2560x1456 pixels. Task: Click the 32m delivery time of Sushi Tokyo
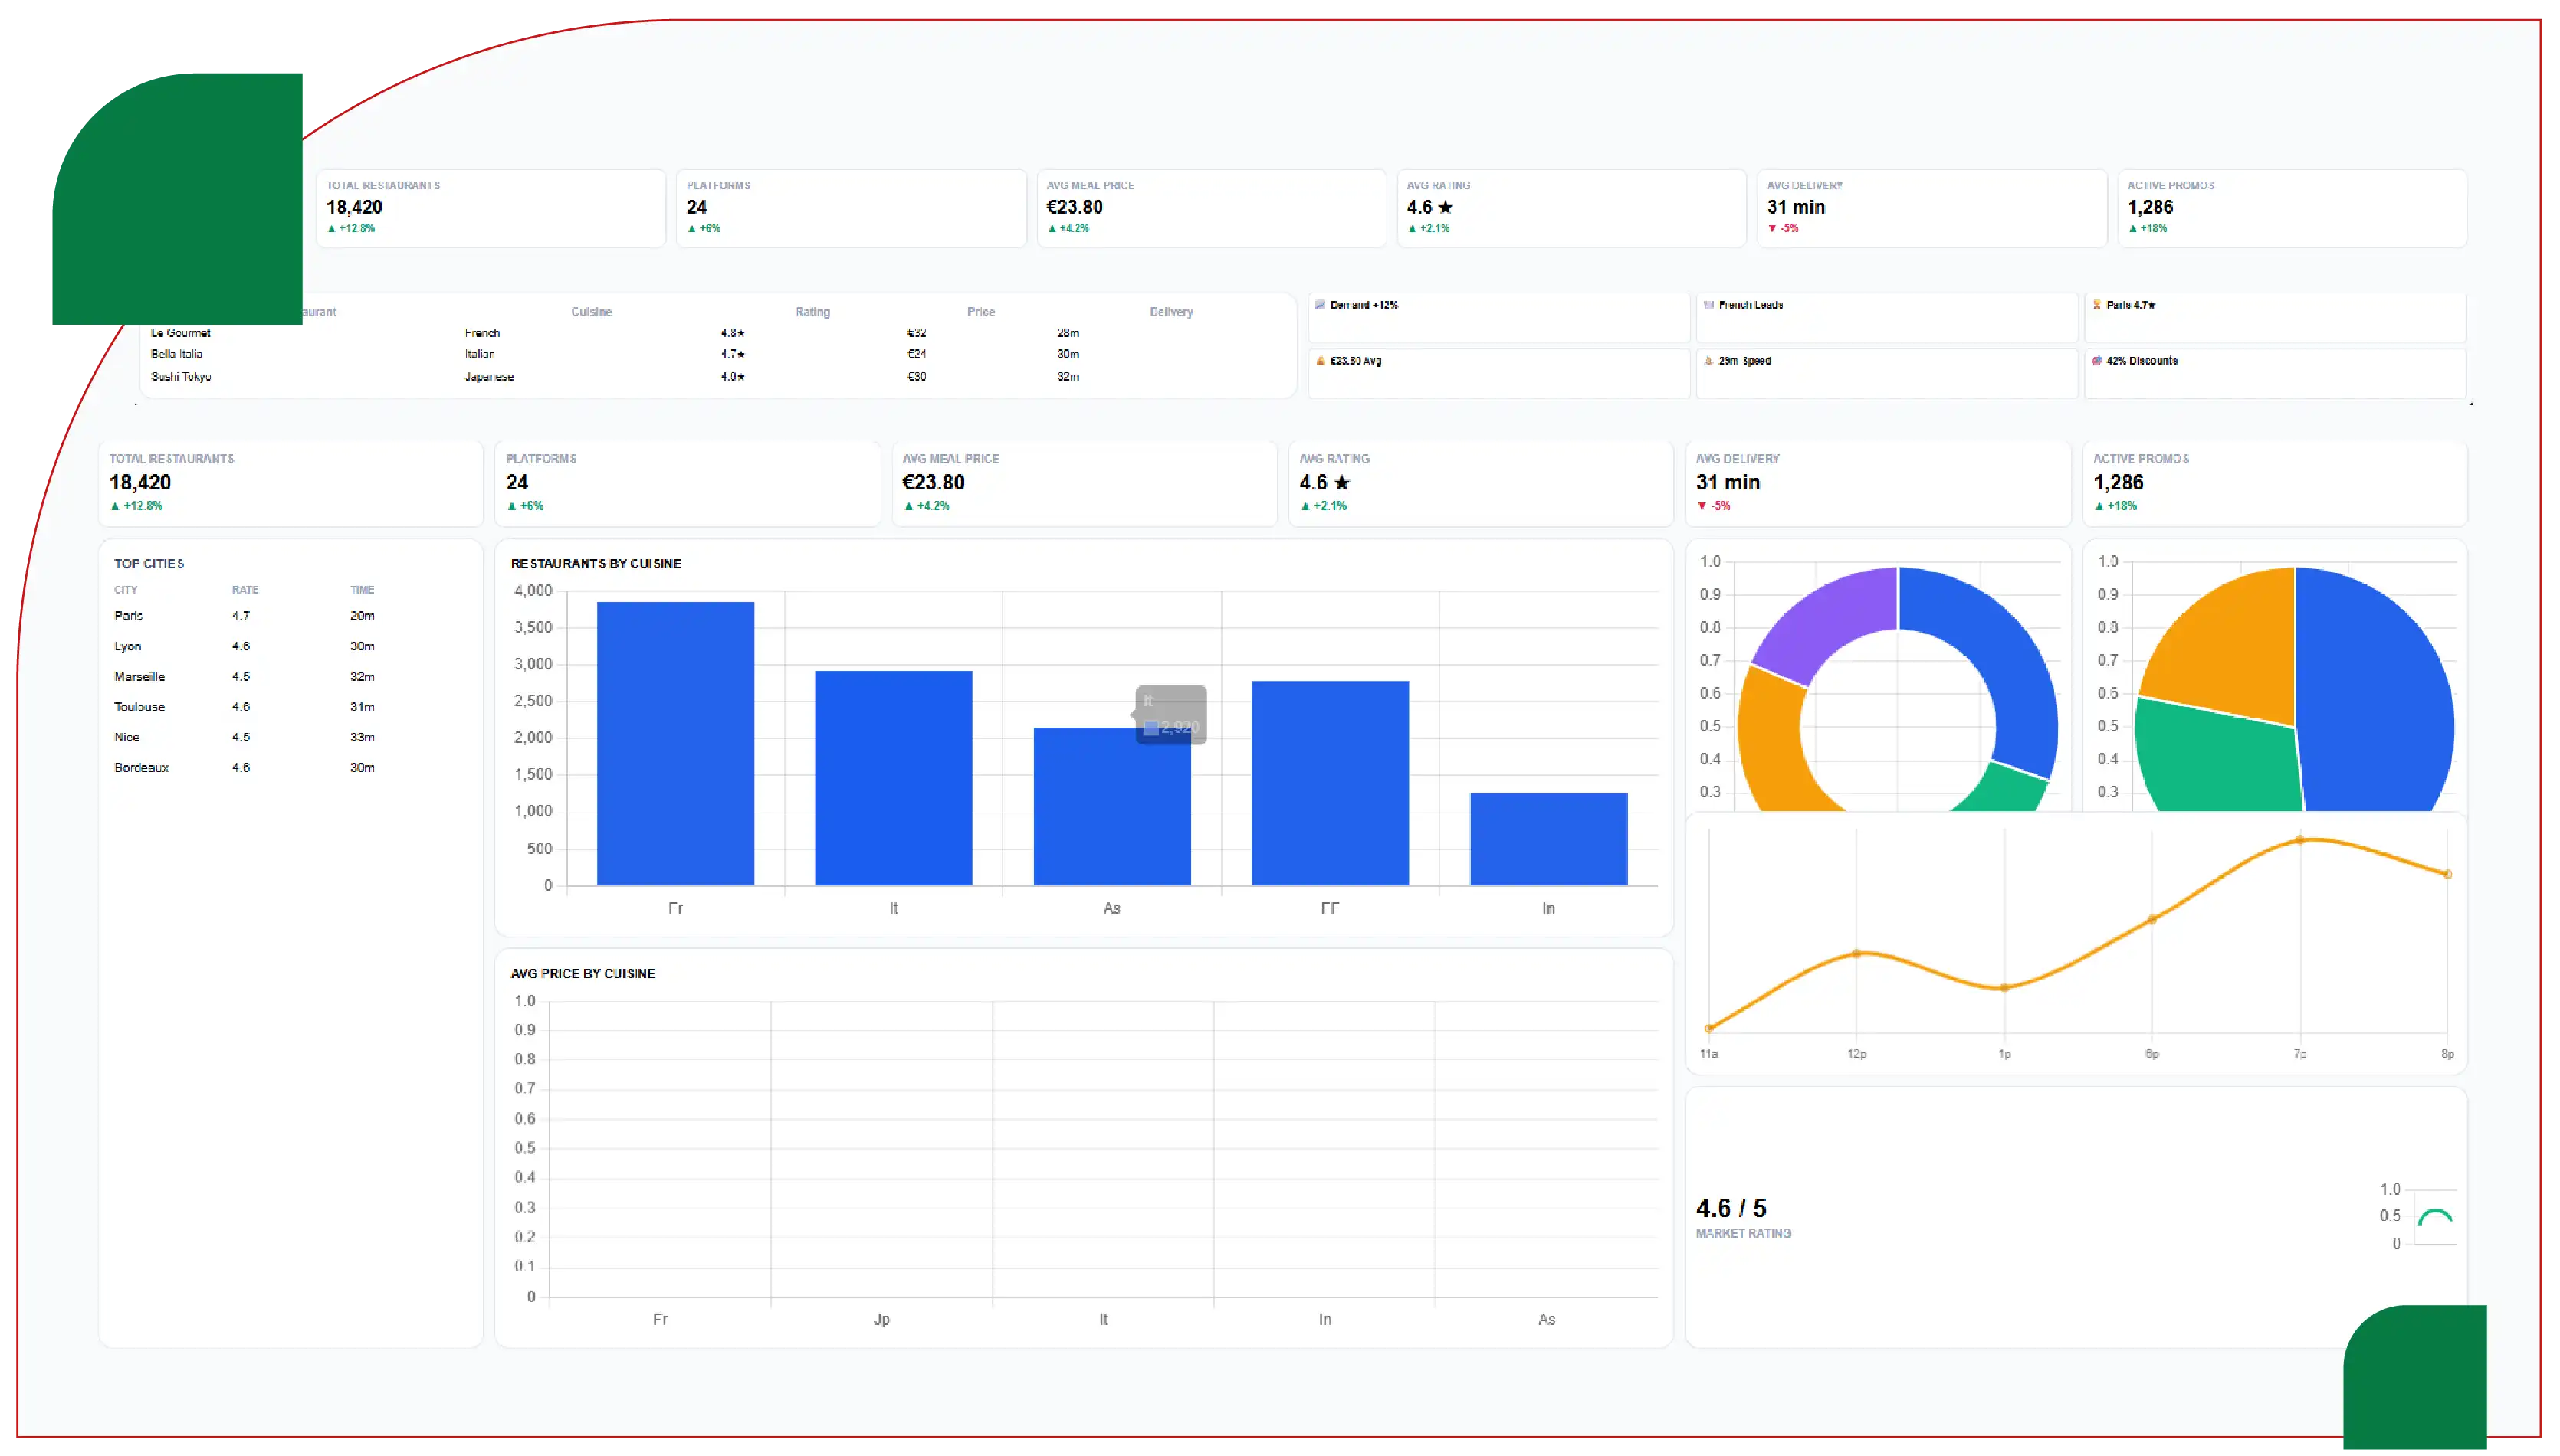[x=1068, y=377]
